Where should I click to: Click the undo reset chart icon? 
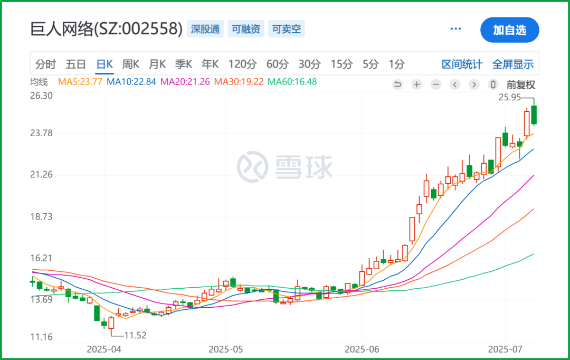click(398, 85)
